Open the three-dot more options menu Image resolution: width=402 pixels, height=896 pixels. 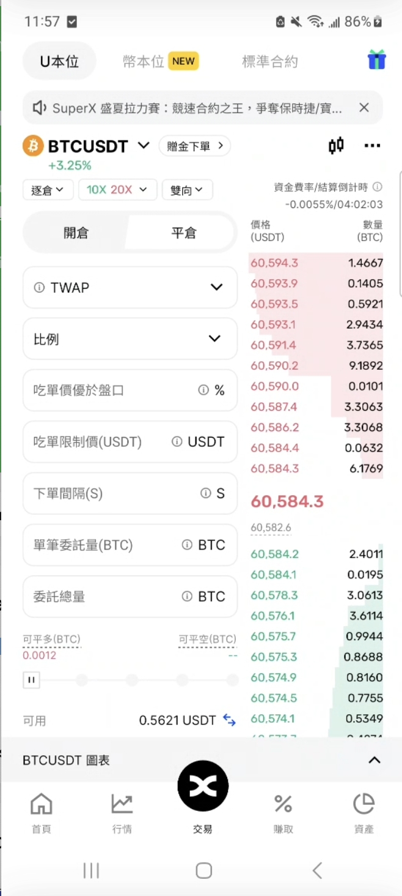pos(372,146)
